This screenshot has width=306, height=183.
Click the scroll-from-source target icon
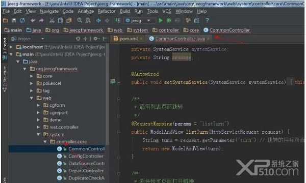[78, 39]
